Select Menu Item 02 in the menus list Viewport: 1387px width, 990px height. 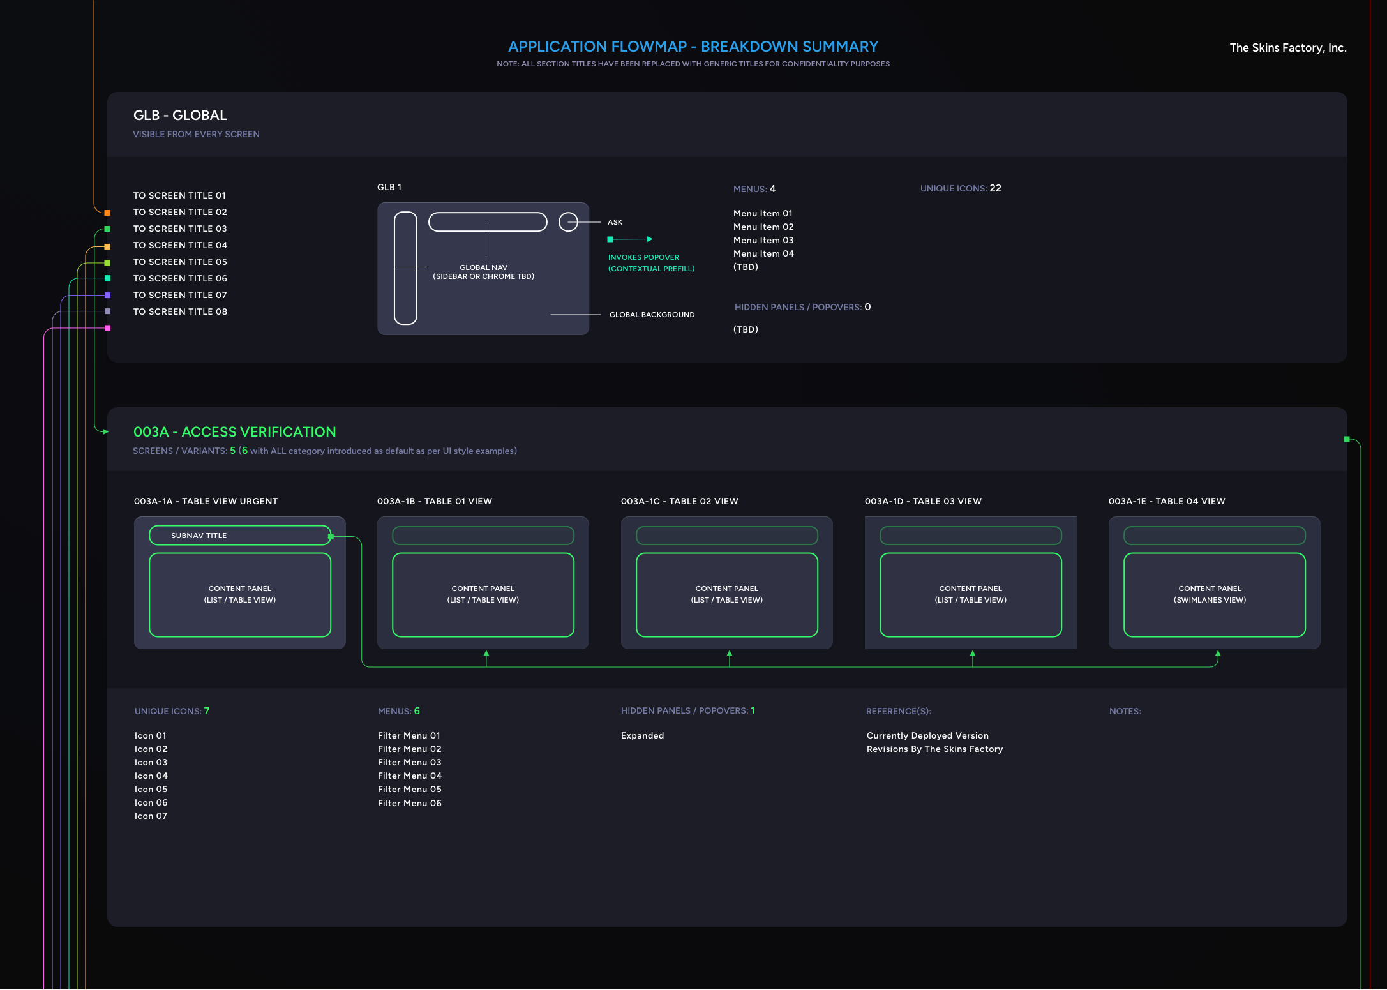click(763, 227)
